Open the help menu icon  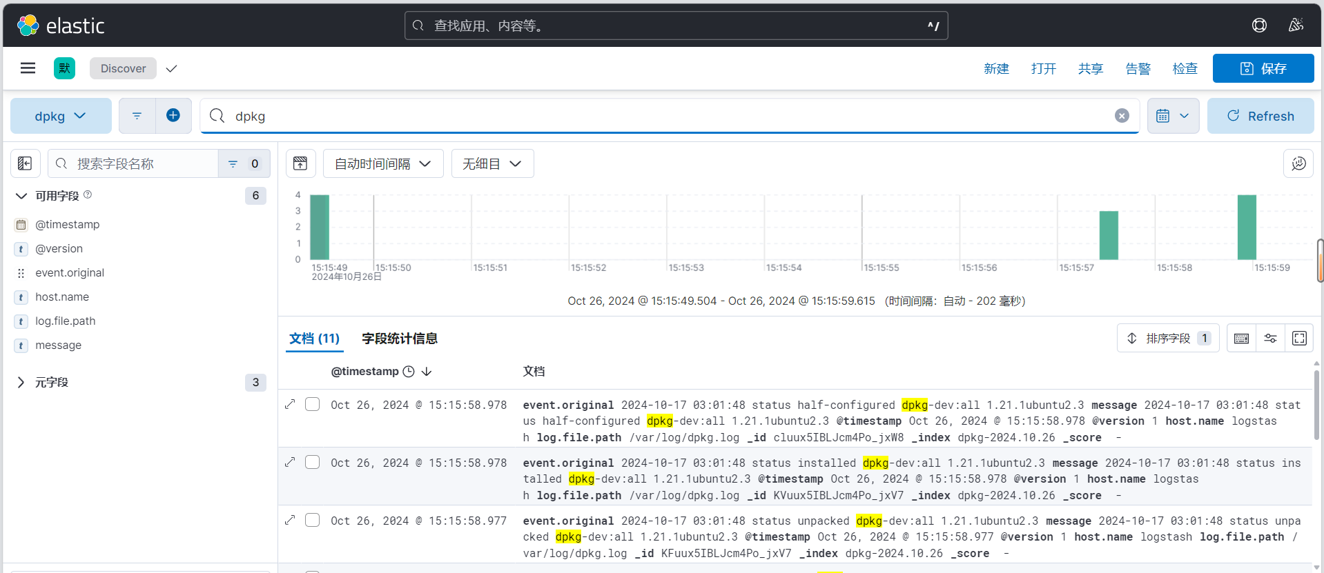click(1259, 26)
